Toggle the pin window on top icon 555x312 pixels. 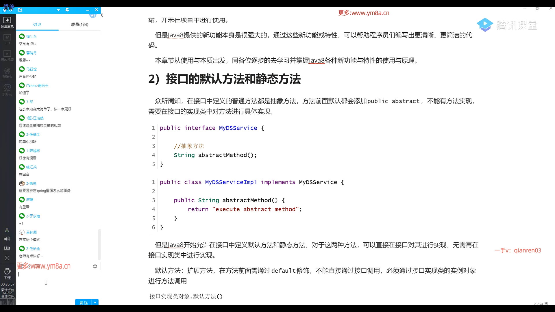(x=67, y=10)
